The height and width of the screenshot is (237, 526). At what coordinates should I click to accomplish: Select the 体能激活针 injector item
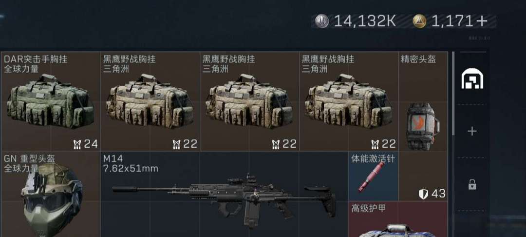click(x=374, y=176)
